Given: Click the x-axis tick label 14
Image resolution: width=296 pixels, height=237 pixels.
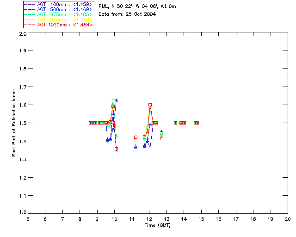Looking at the screenshot, I should [x=184, y=219].
